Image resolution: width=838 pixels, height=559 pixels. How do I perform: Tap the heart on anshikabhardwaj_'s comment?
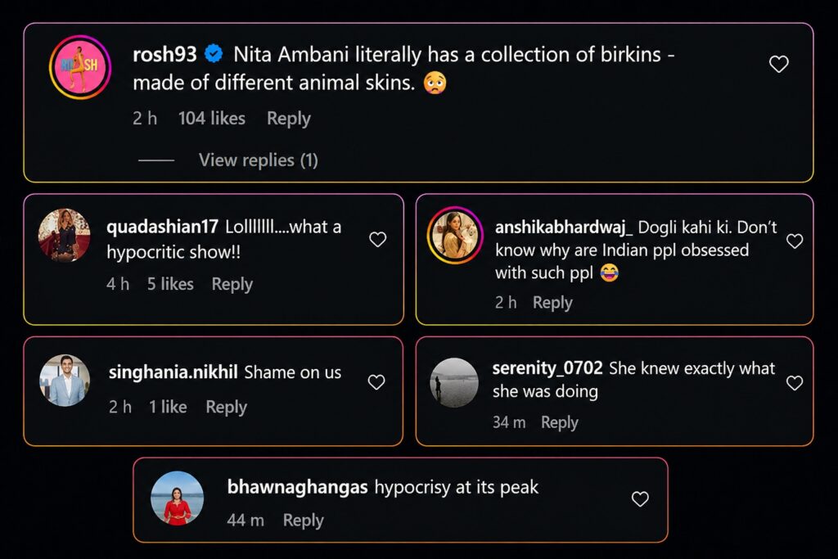tap(794, 241)
